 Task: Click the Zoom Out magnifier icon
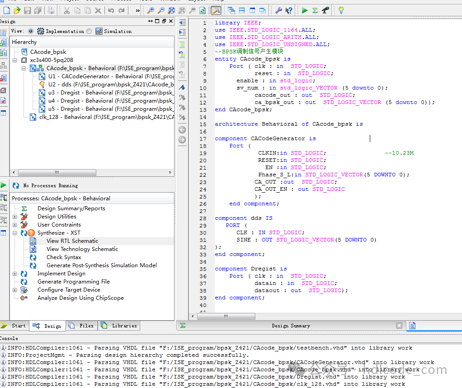[x=161, y=10]
